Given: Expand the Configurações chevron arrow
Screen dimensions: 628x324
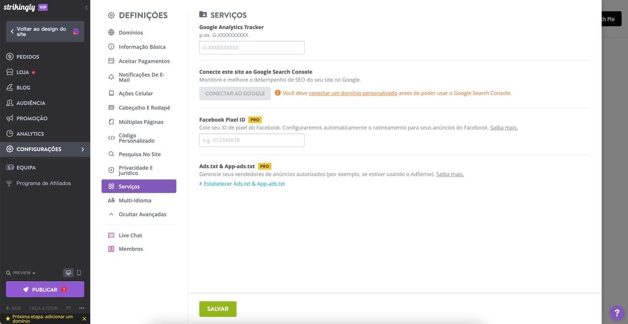Looking at the screenshot, I should click(x=83, y=149).
